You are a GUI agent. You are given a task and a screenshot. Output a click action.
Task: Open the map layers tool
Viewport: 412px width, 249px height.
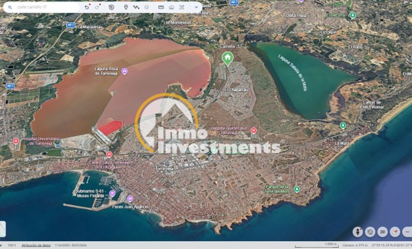146,7
